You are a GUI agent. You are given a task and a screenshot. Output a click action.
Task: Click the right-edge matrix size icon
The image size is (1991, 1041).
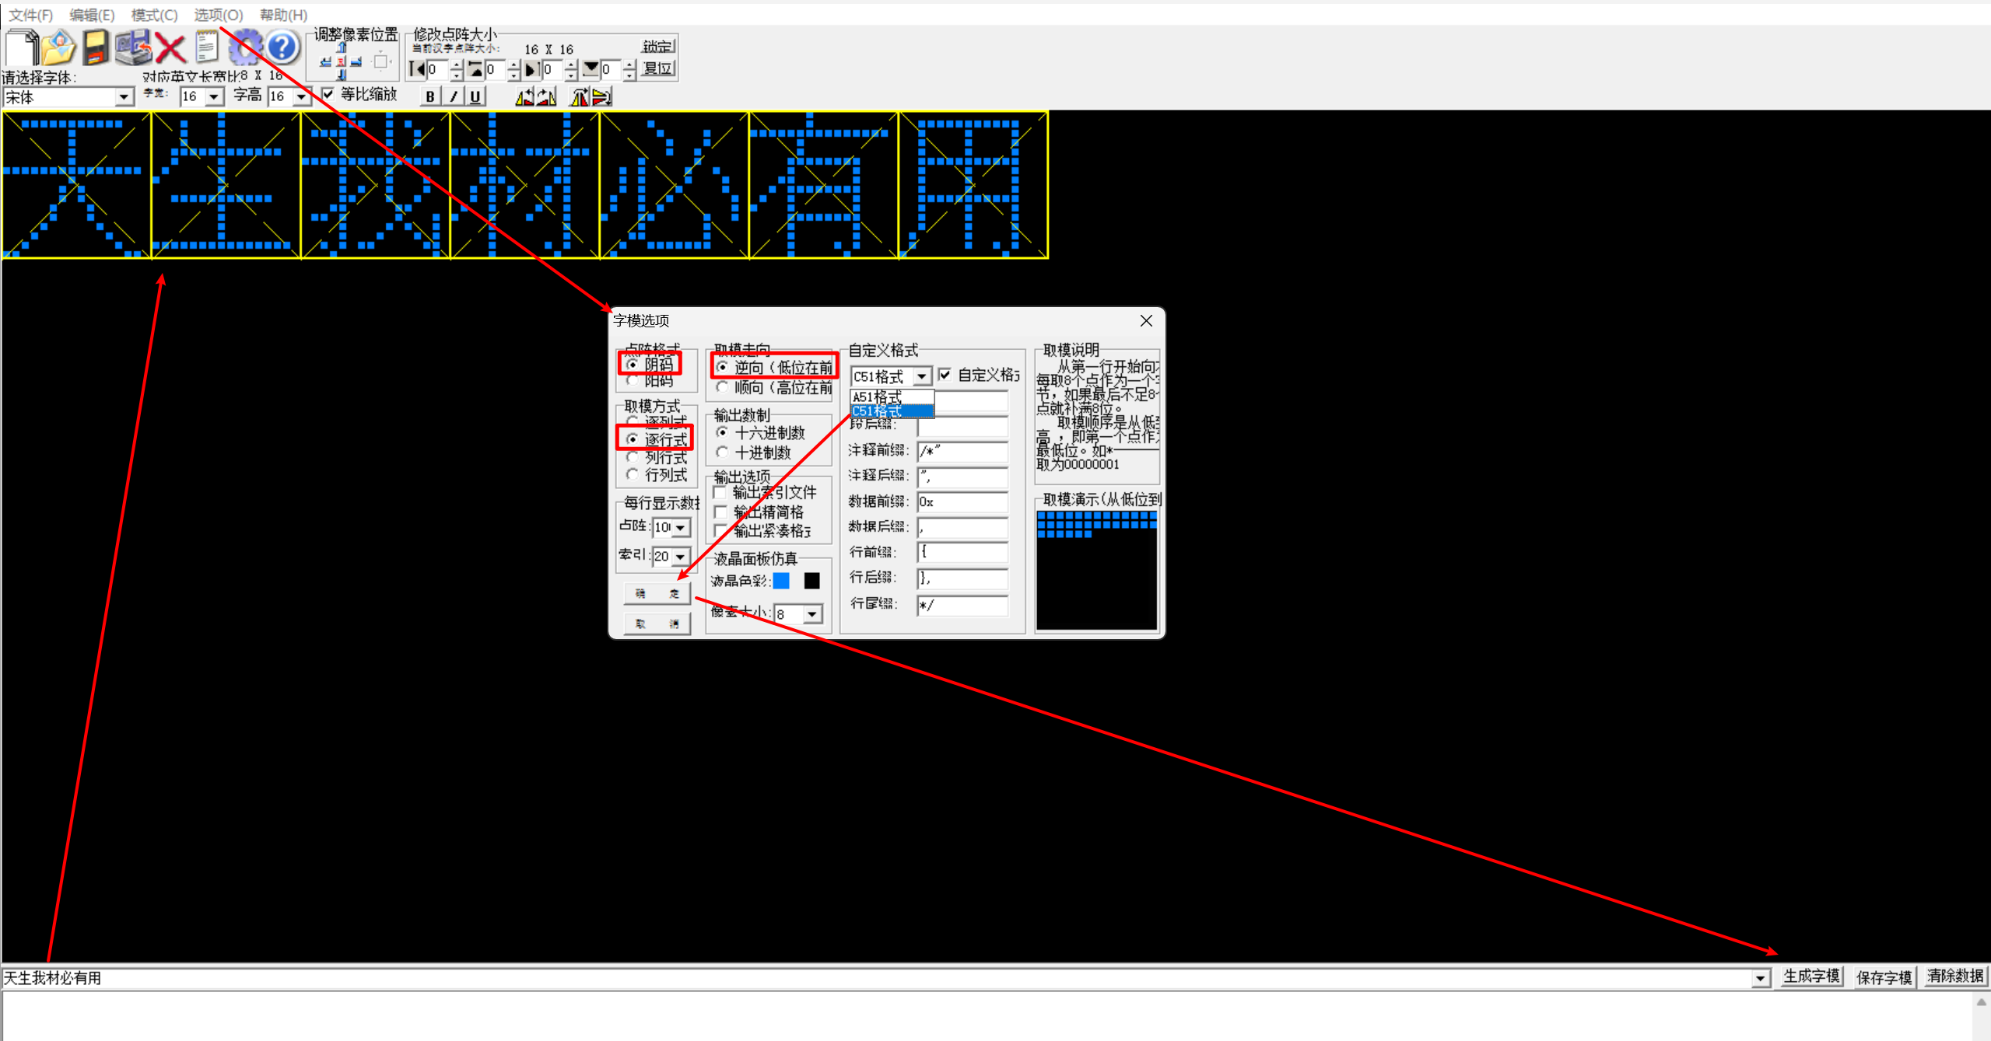coord(532,70)
